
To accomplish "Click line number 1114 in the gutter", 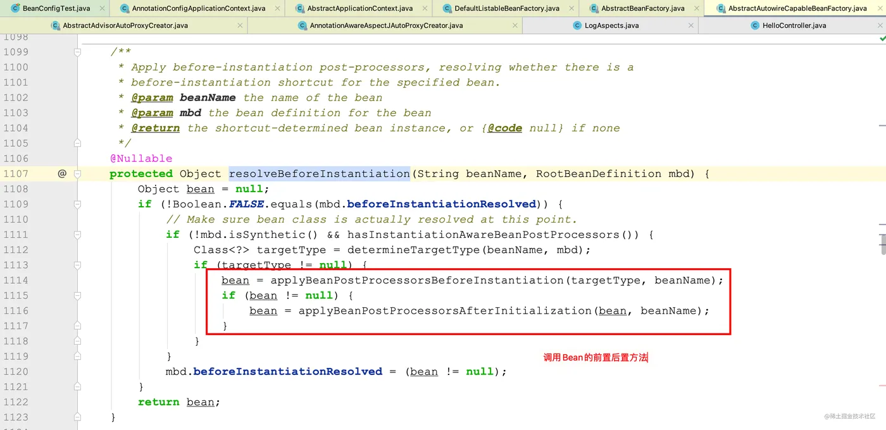I will pyautogui.click(x=16, y=280).
